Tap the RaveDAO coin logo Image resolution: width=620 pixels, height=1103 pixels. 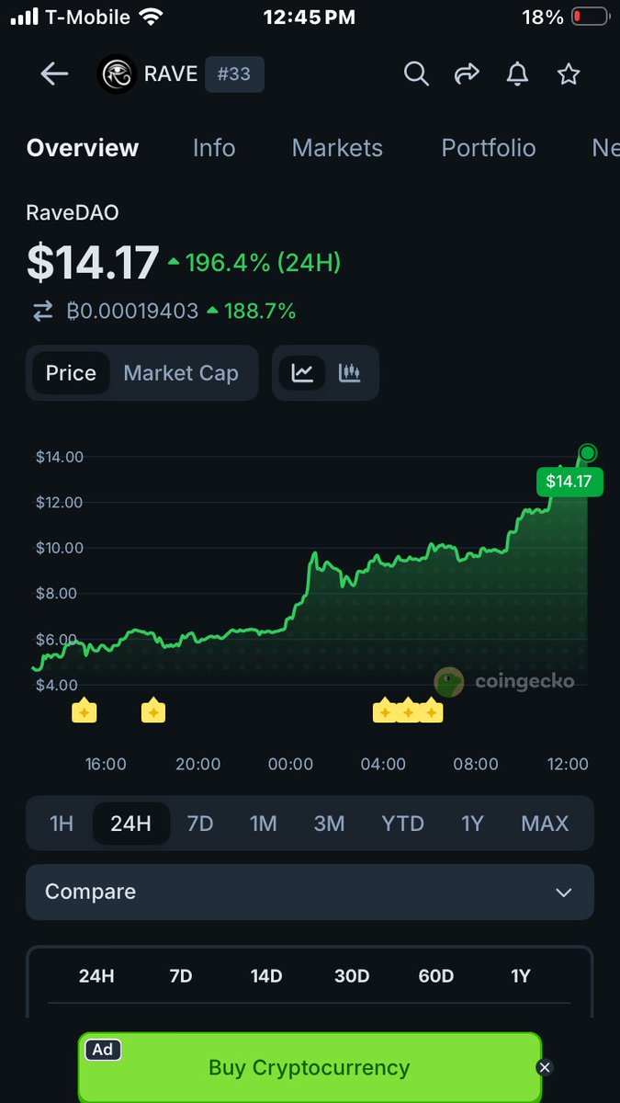[117, 74]
